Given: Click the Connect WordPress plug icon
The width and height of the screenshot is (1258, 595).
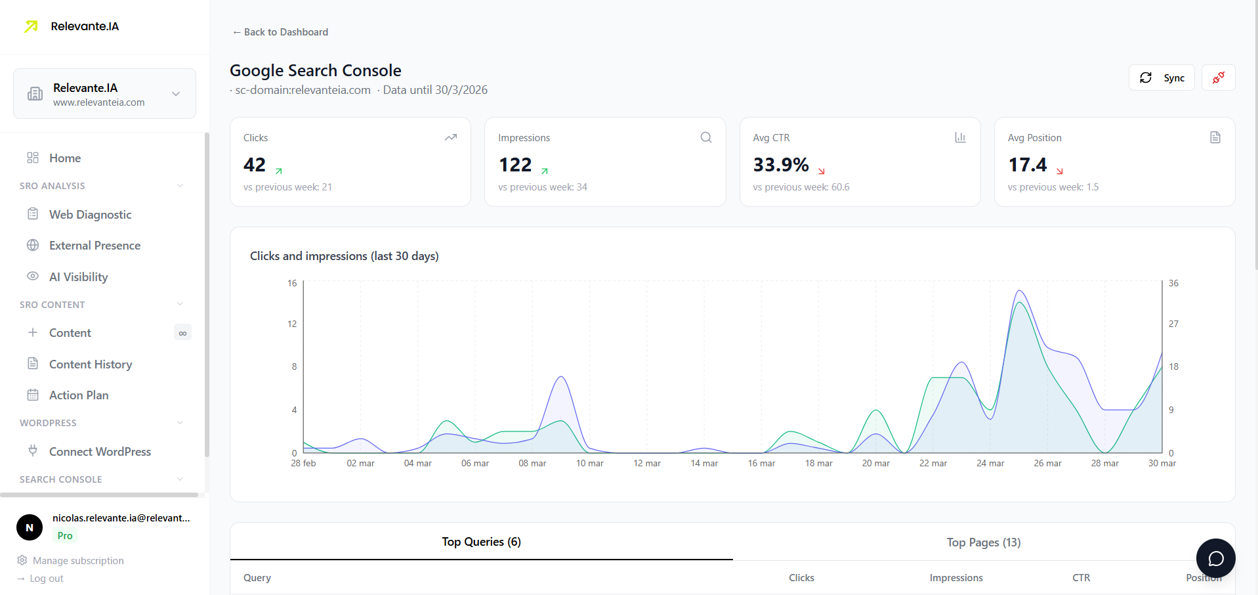Looking at the screenshot, I should pyautogui.click(x=33, y=451).
